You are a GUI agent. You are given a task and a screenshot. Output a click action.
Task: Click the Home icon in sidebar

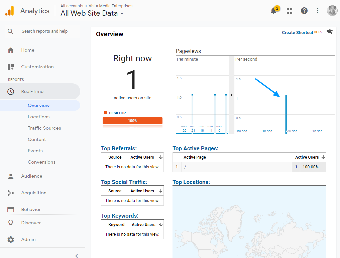click(11, 50)
